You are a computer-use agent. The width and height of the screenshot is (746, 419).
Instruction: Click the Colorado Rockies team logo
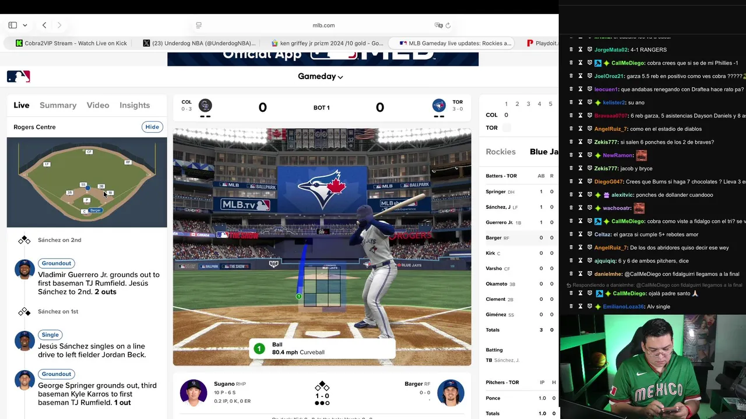(205, 105)
